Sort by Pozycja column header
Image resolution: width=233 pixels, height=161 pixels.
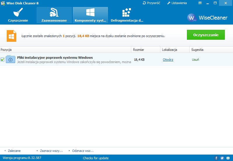click(66, 50)
